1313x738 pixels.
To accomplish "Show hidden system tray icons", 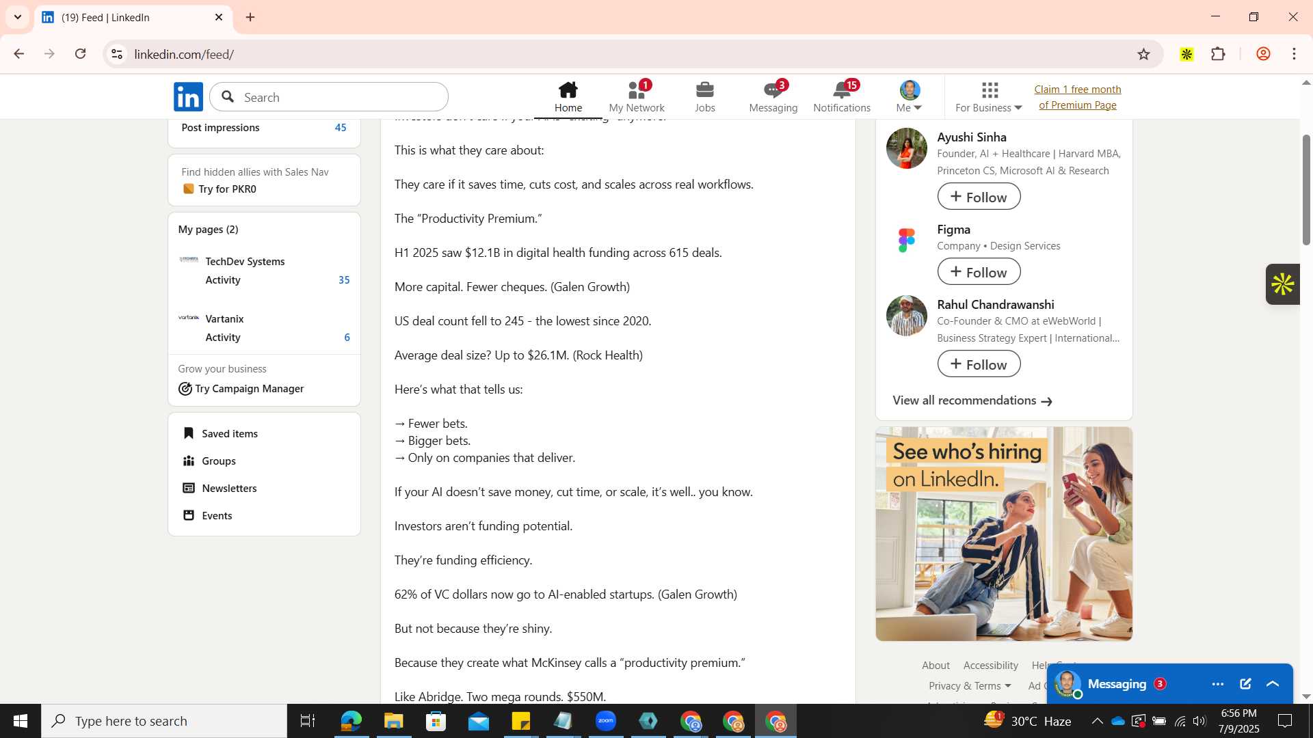I will [1097, 721].
